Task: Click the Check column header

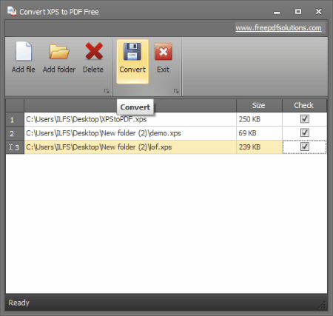Action: [304, 106]
